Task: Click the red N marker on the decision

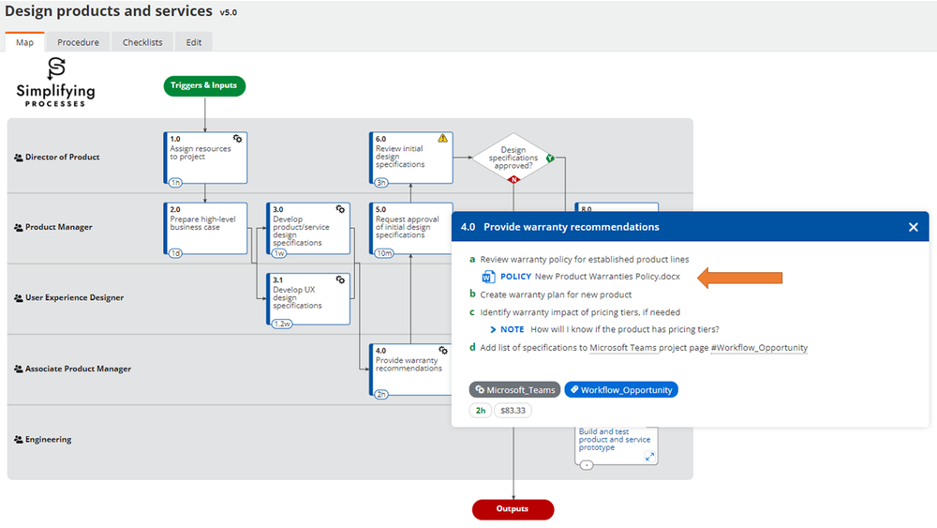Action: [513, 179]
